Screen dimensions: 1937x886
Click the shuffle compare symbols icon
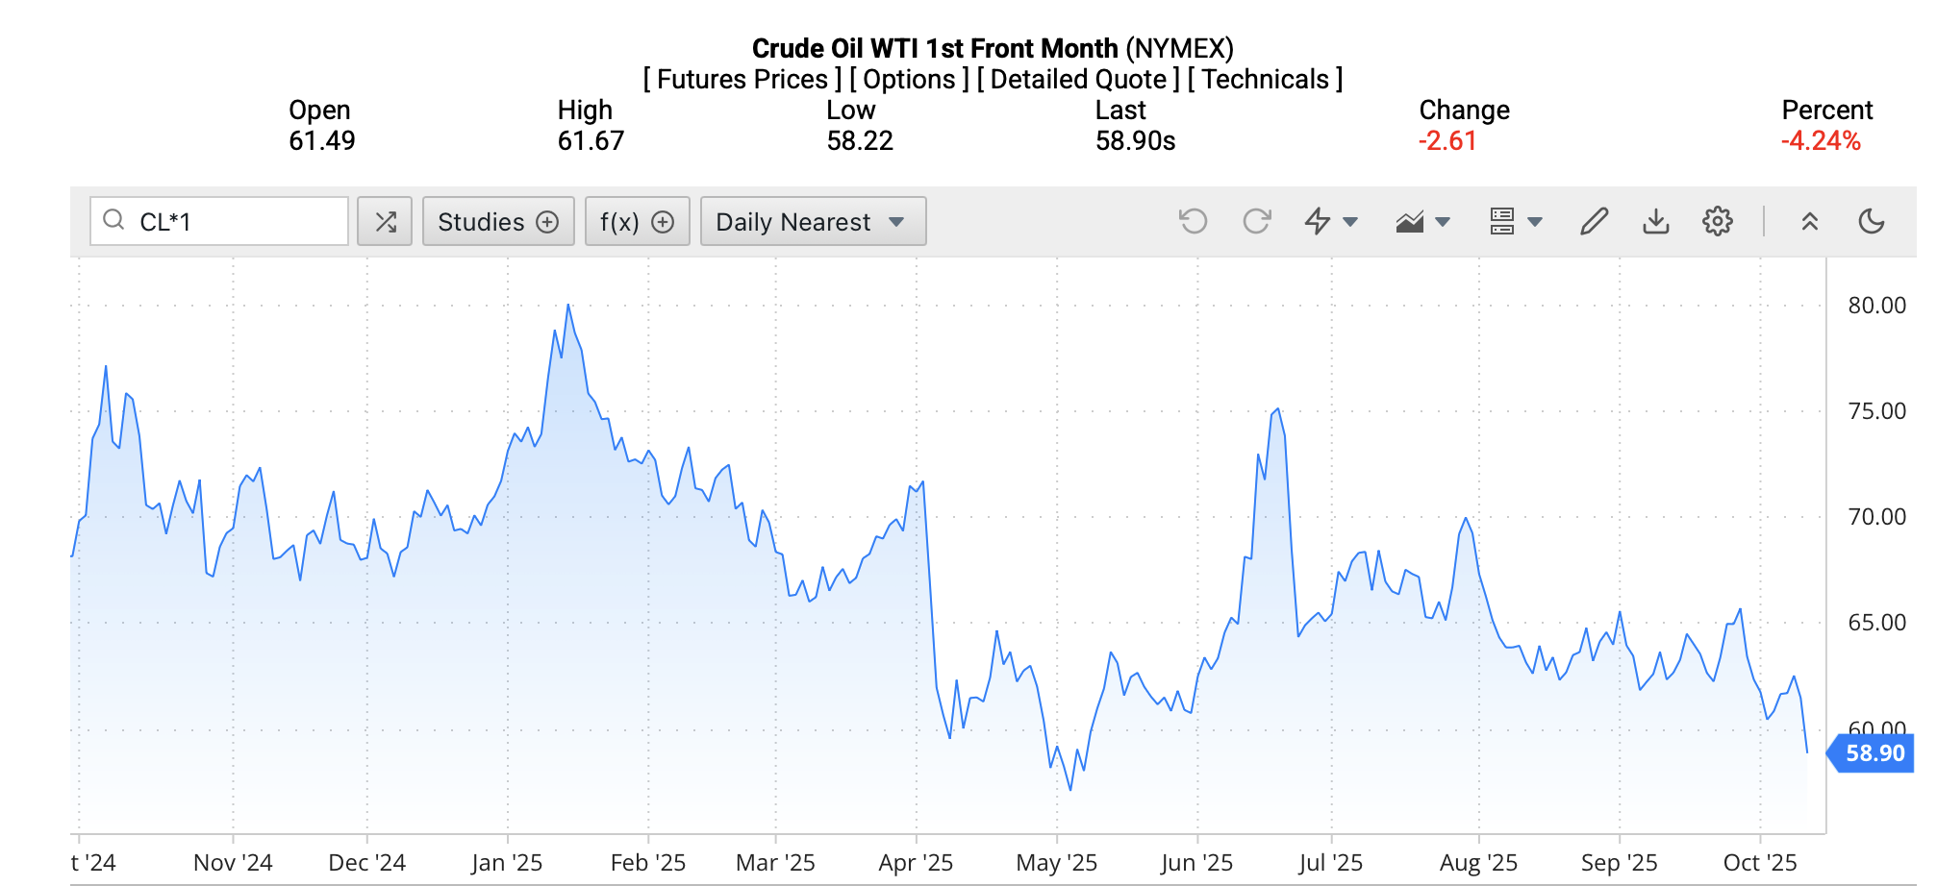pyautogui.click(x=385, y=222)
